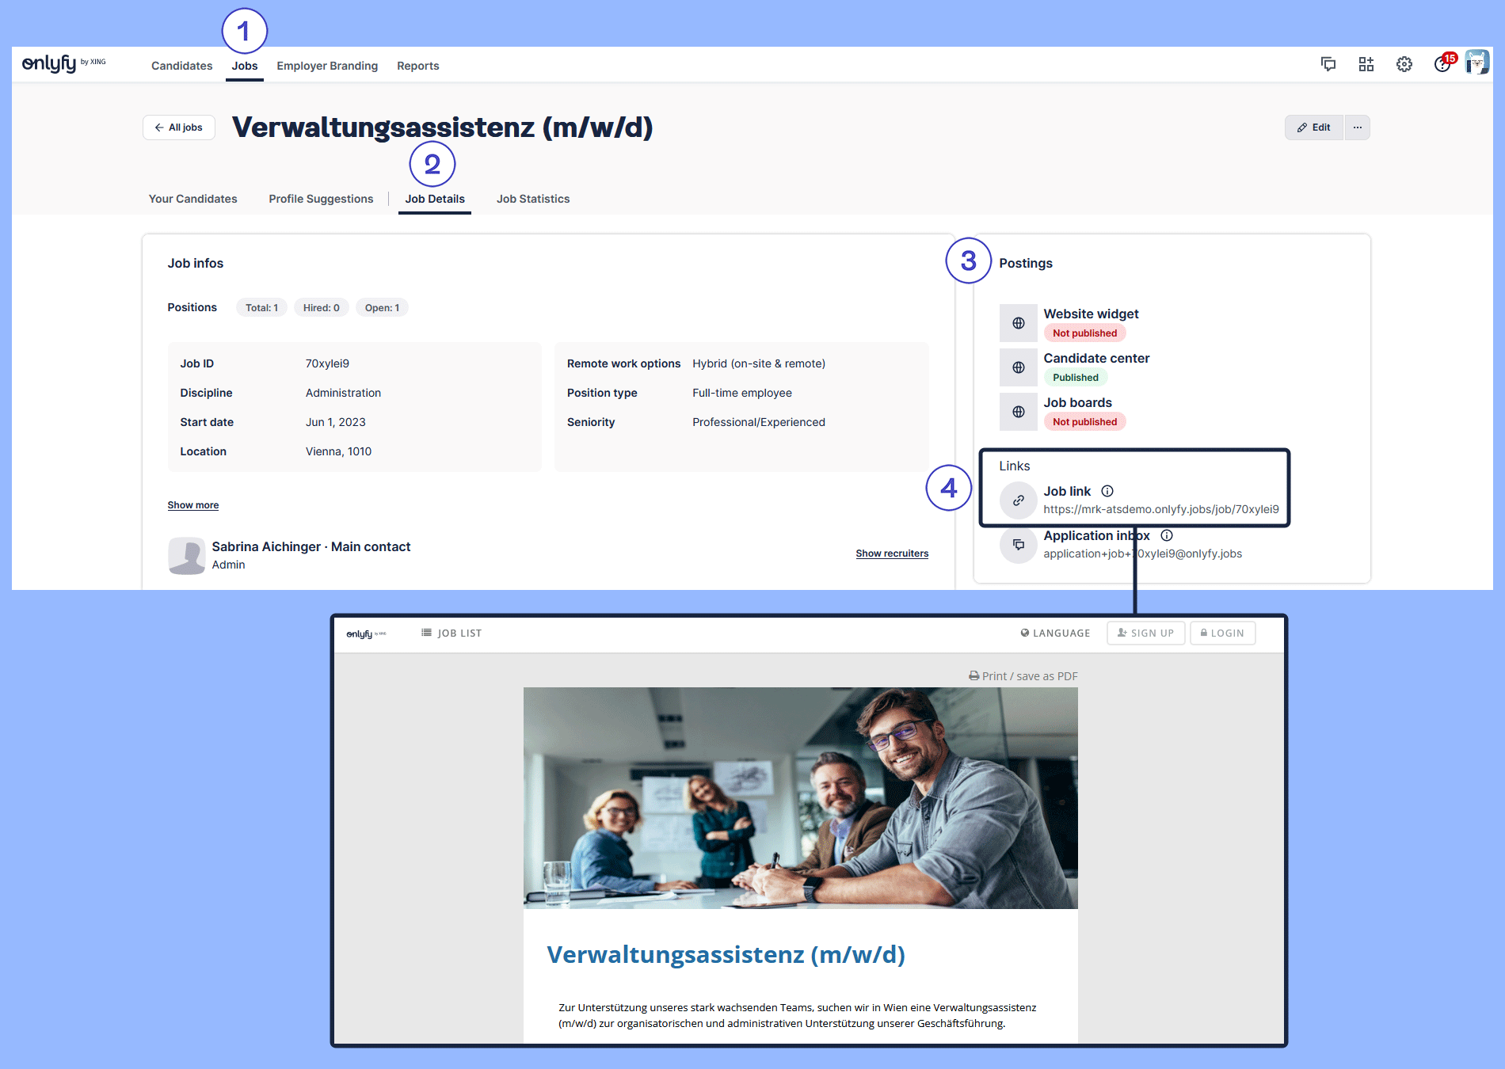Switch to the Job Statistics tab

532,199
